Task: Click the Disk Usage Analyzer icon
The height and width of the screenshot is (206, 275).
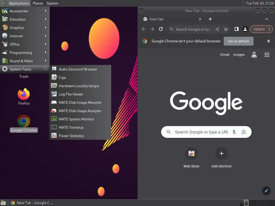Action: pyautogui.click(x=54, y=111)
